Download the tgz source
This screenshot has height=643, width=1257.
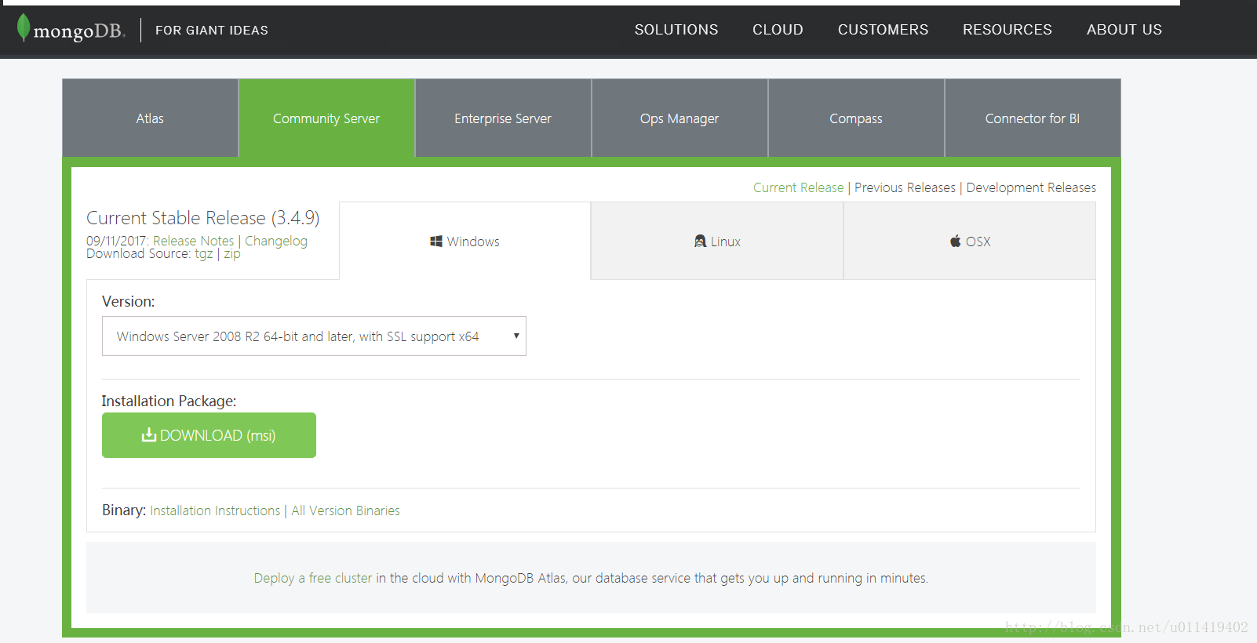click(x=204, y=254)
